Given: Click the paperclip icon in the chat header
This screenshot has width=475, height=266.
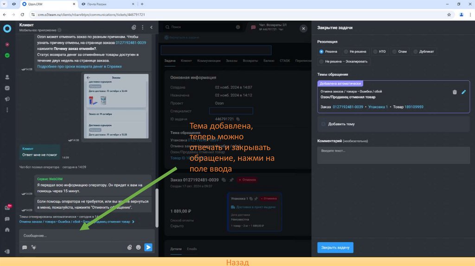Looking at the screenshot, I should [134, 27].
